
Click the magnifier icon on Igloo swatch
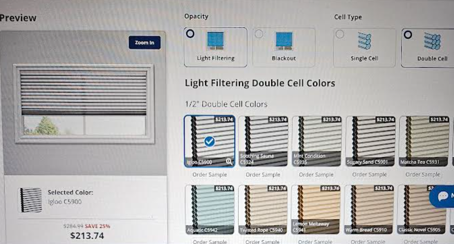tap(229, 162)
